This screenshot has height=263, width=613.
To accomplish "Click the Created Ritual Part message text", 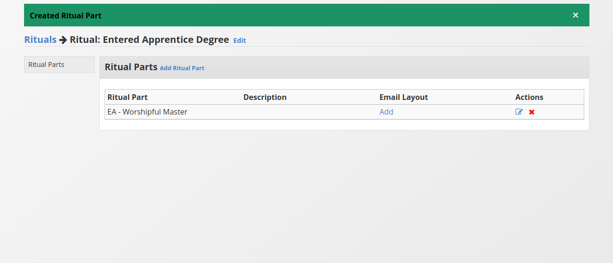I will coord(65,16).
